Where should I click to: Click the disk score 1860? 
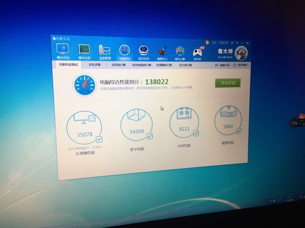tap(228, 126)
